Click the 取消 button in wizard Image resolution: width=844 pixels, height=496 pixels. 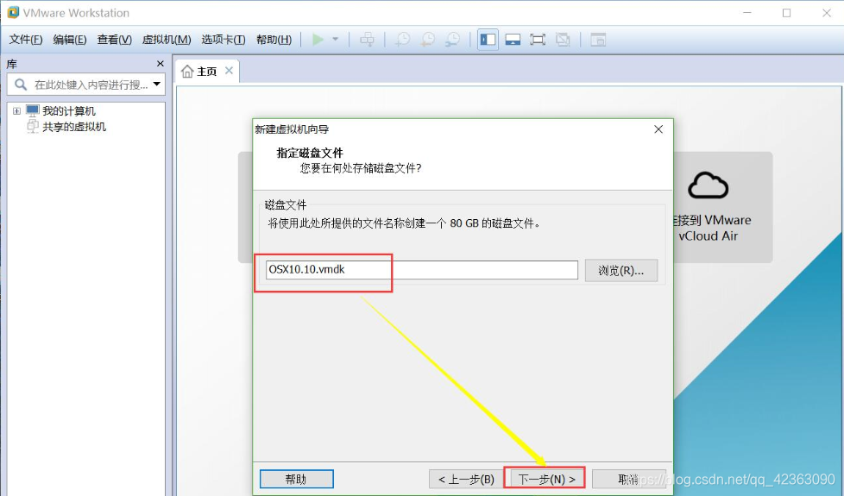point(628,479)
